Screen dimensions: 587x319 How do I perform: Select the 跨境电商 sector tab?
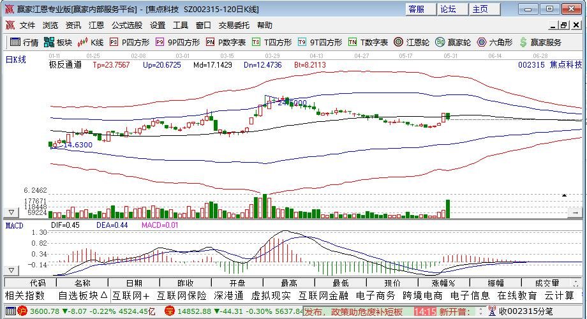[422, 296]
